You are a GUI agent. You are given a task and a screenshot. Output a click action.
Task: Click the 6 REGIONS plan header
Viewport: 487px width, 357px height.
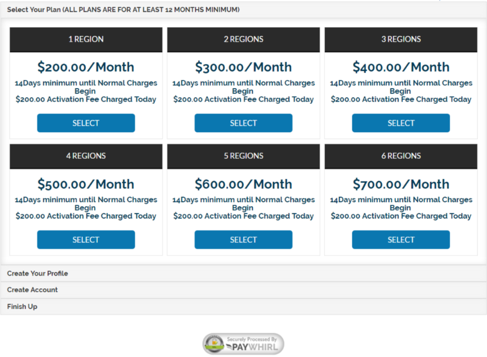[401, 156]
